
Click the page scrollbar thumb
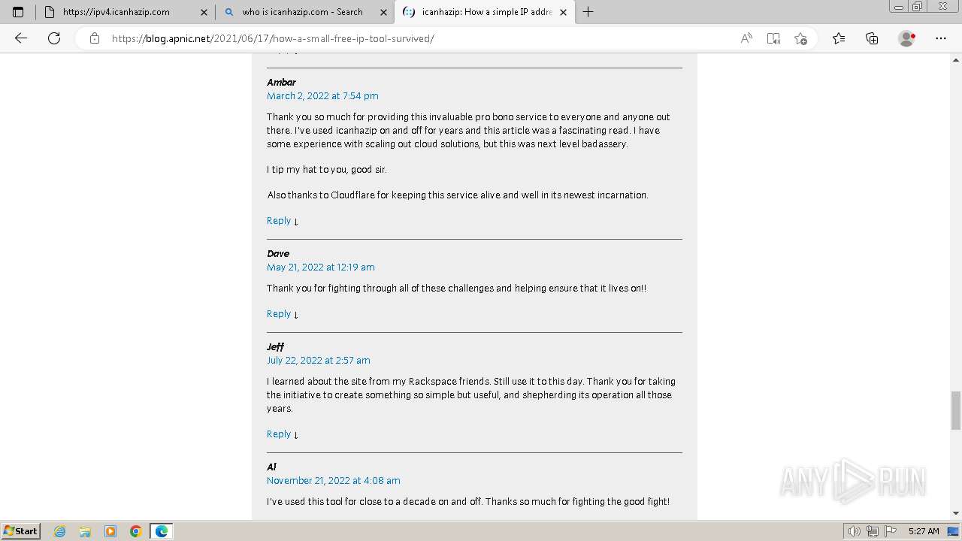tap(956, 410)
